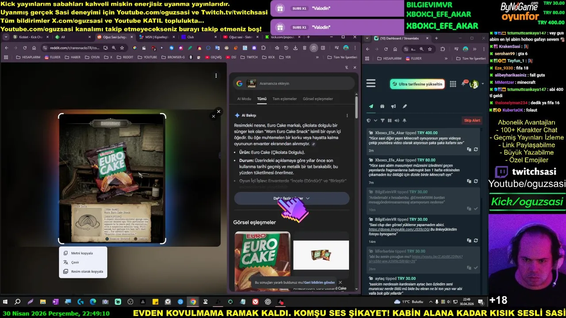566x318 pixels.
Task: Pin the Lens side panel
Action: [x=347, y=68]
